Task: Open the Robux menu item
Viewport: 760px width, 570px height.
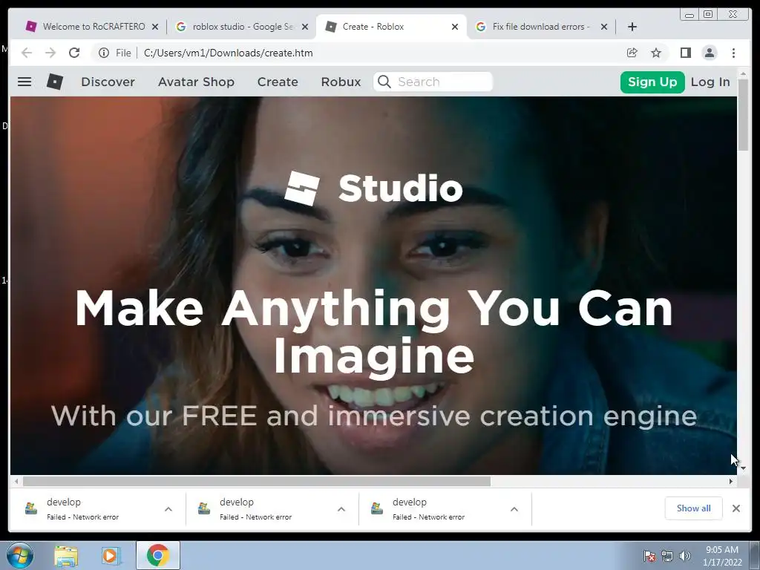Action: (x=341, y=82)
